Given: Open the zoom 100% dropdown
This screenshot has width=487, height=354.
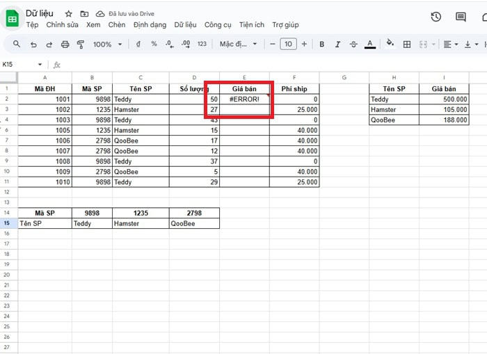Looking at the screenshot, I should pyautogui.click(x=107, y=45).
